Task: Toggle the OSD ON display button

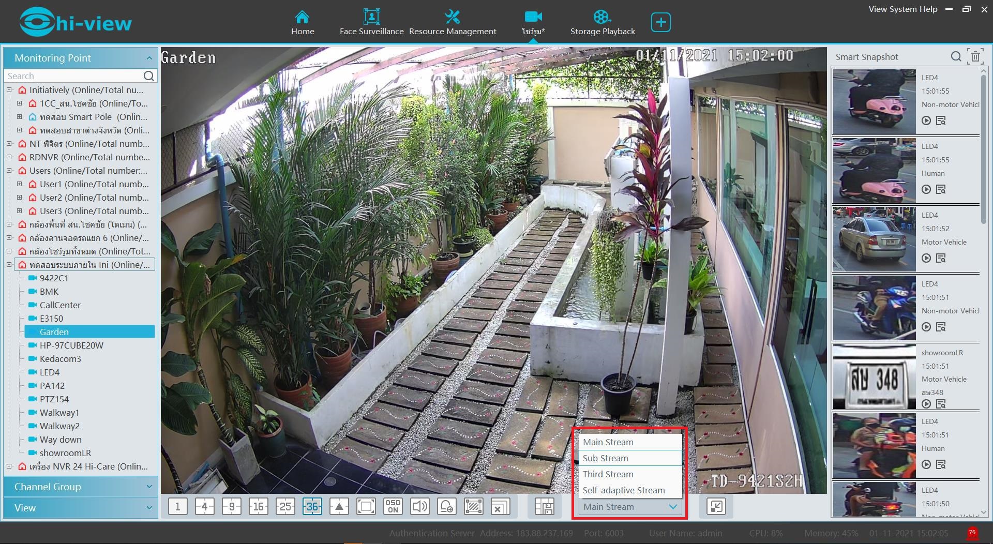Action: pos(393,507)
